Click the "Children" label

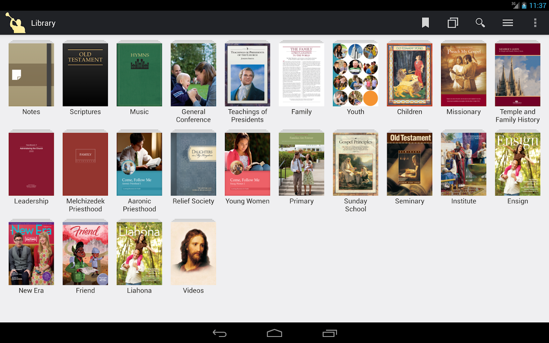pyautogui.click(x=410, y=112)
